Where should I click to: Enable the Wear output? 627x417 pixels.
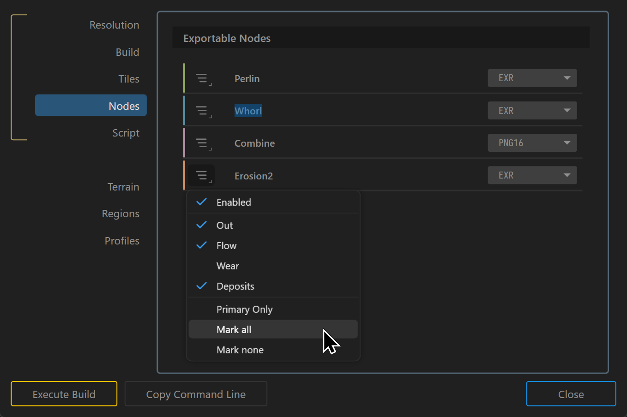click(227, 266)
